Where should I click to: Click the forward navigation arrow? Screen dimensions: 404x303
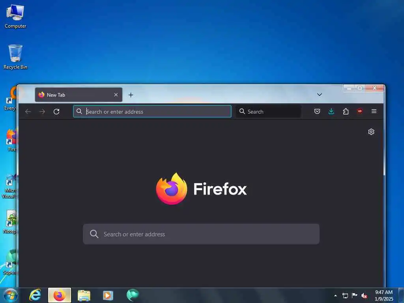click(42, 112)
